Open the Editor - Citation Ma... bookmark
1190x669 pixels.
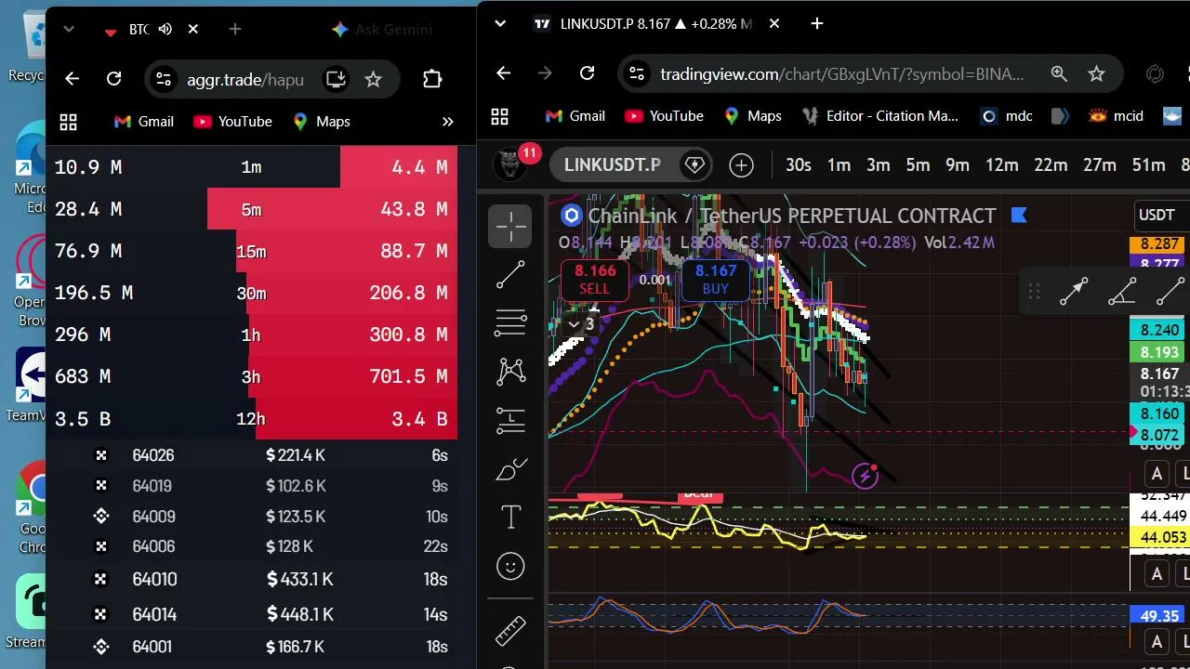click(879, 116)
